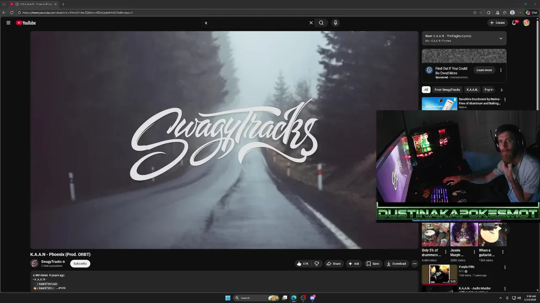Viewport: 540px width, 303px height.
Task: Like the video with thumbs-up
Action: [303, 264]
